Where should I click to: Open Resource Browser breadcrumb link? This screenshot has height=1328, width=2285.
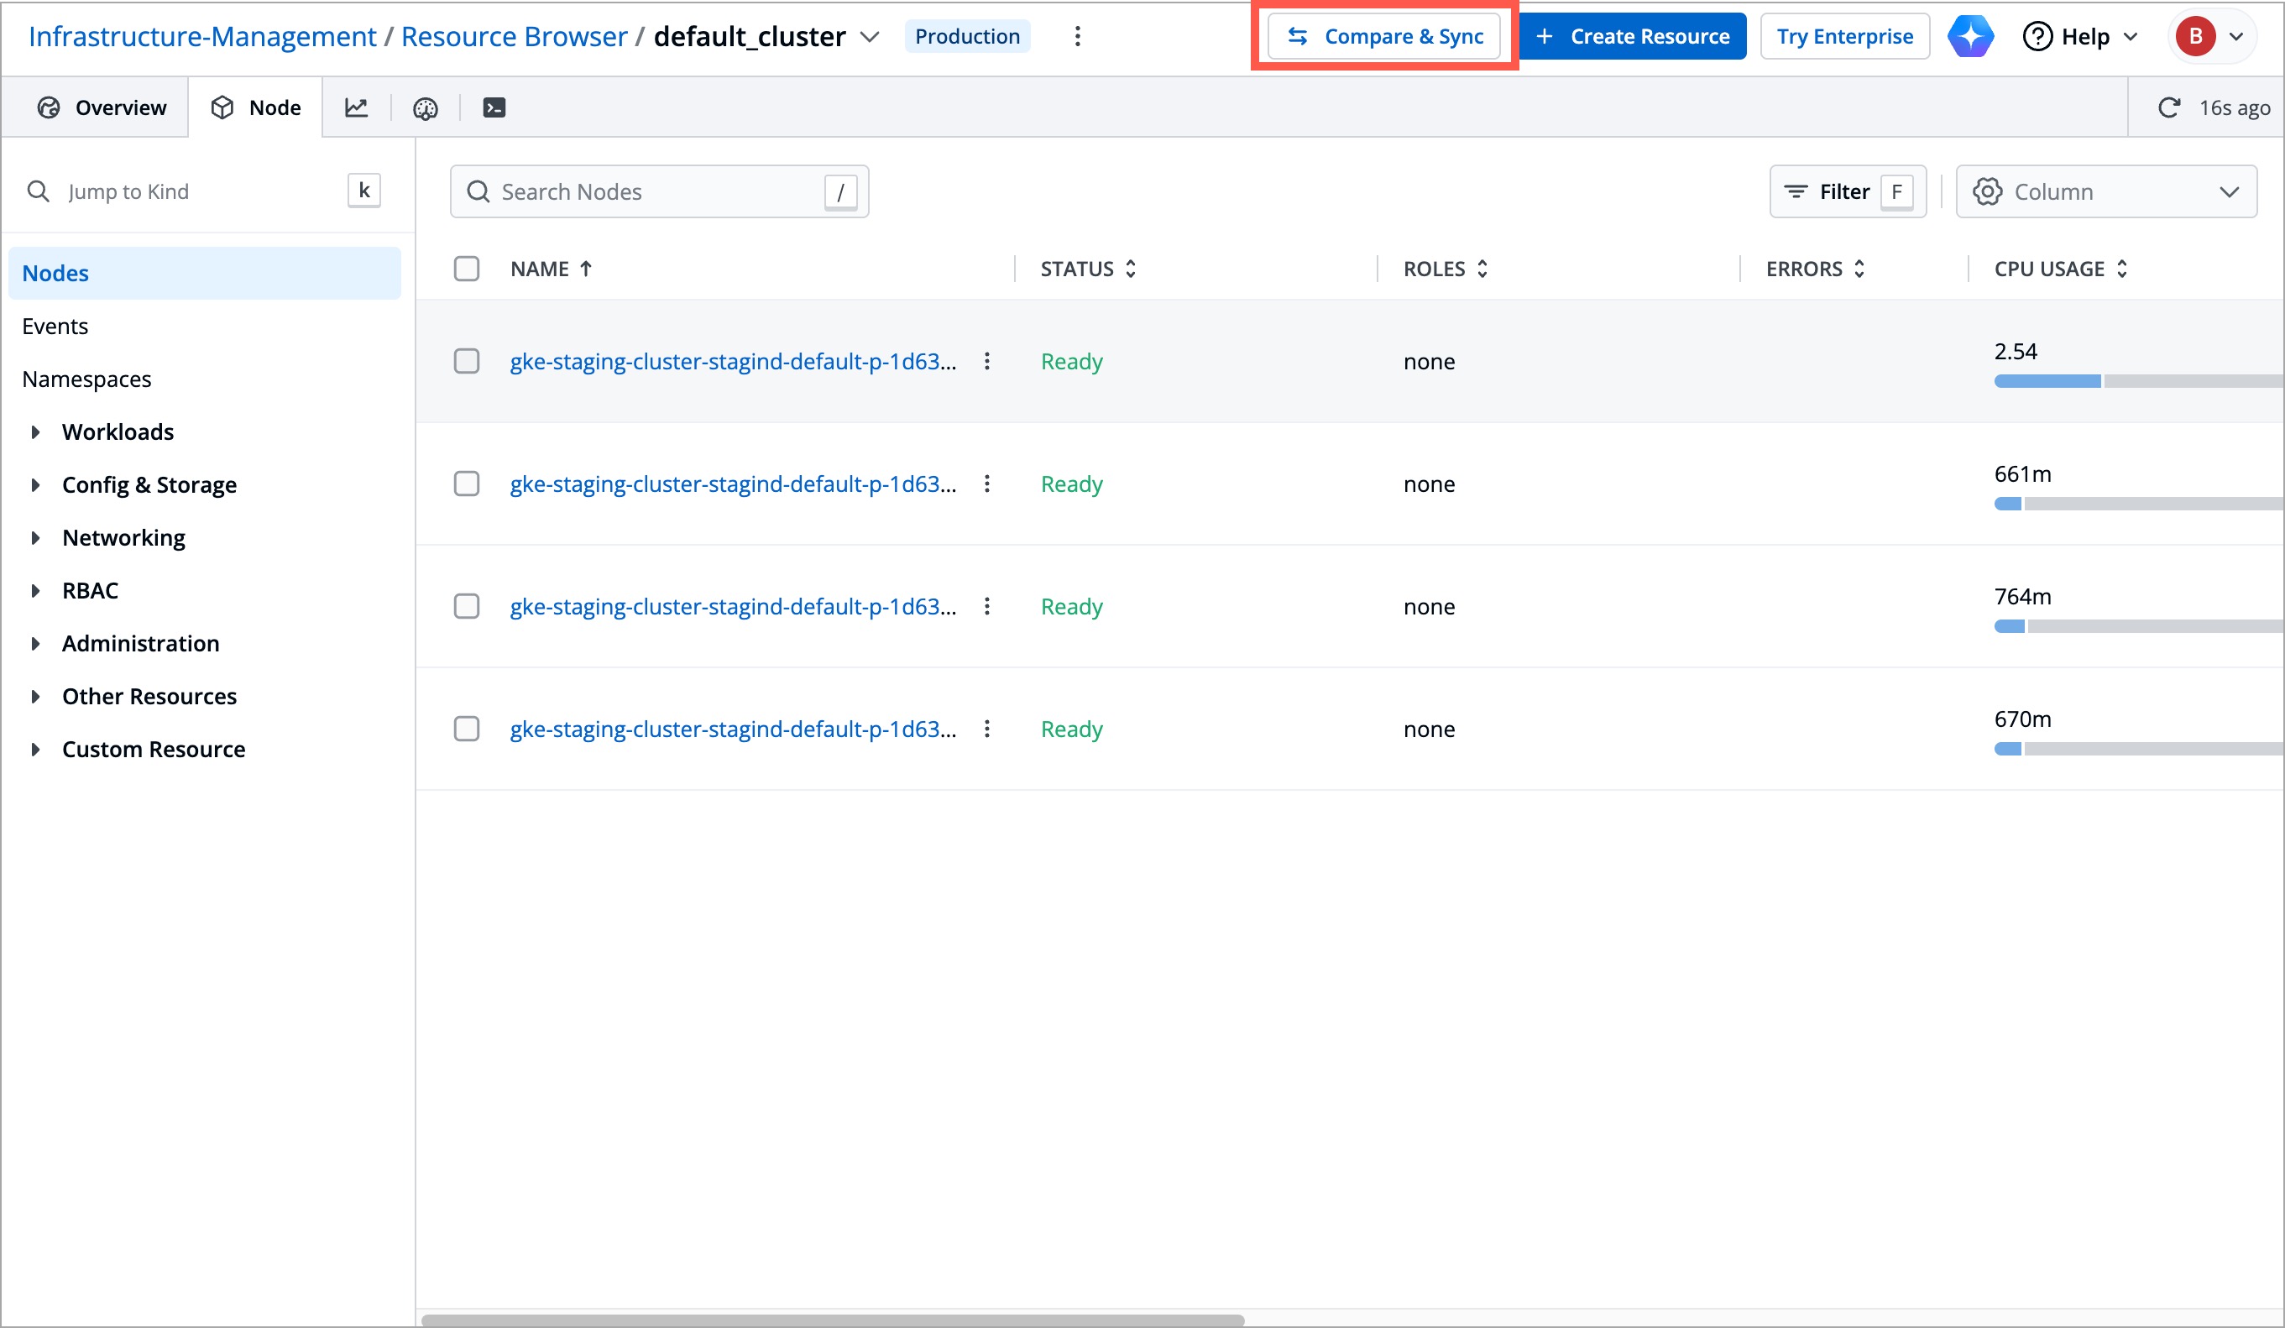(x=513, y=35)
